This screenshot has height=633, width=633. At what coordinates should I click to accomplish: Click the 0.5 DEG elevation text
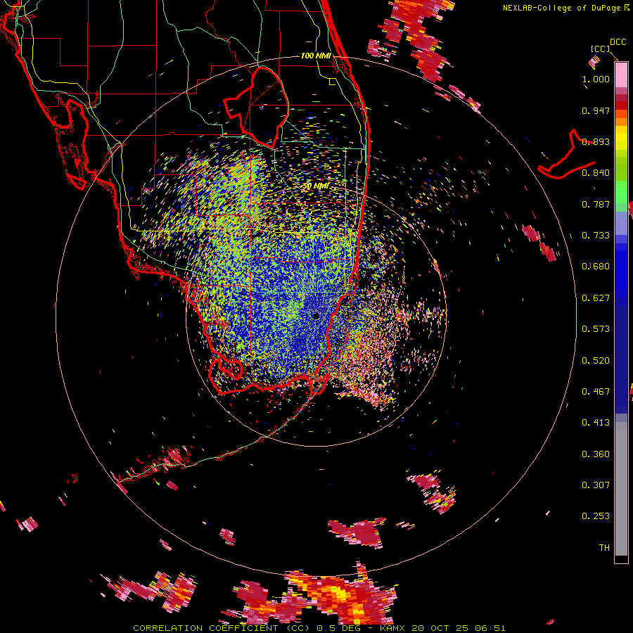coord(338,628)
